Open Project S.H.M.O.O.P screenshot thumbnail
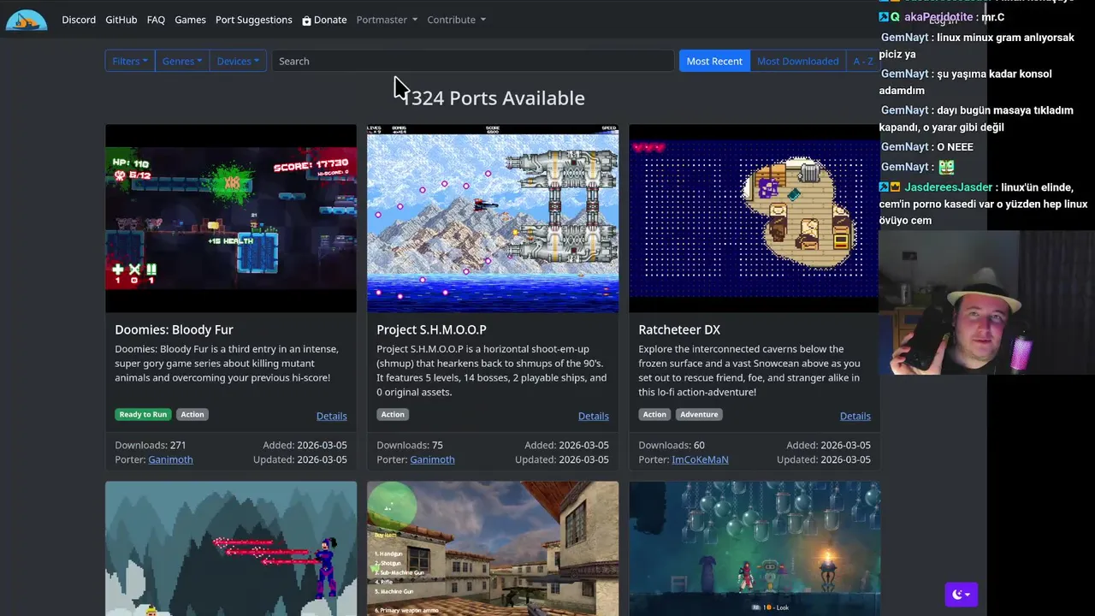Screen dimensions: 1095x616 coord(493,218)
